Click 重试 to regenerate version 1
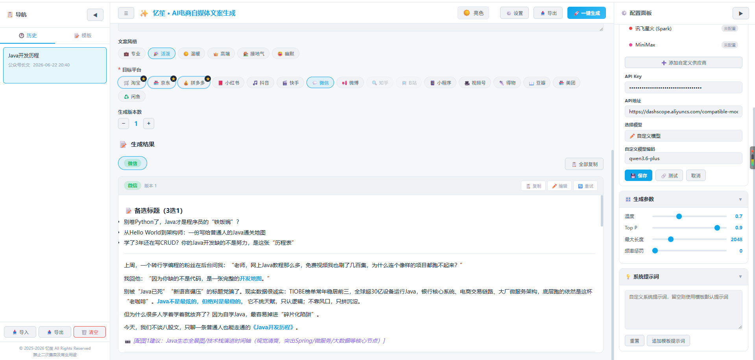The width and height of the screenshot is (755, 360). coord(585,186)
